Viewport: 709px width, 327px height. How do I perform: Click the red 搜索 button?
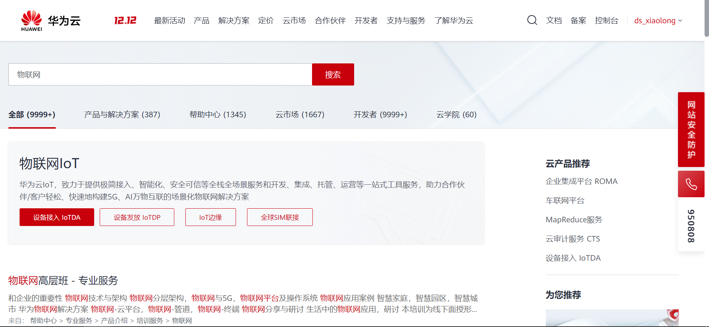pyautogui.click(x=333, y=74)
